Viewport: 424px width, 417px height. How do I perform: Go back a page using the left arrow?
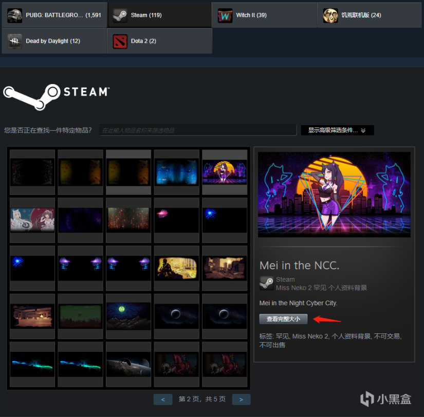[x=163, y=399]
